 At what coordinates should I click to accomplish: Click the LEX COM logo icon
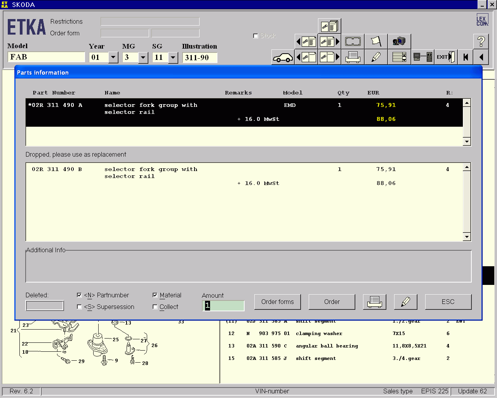pos(482,21)
